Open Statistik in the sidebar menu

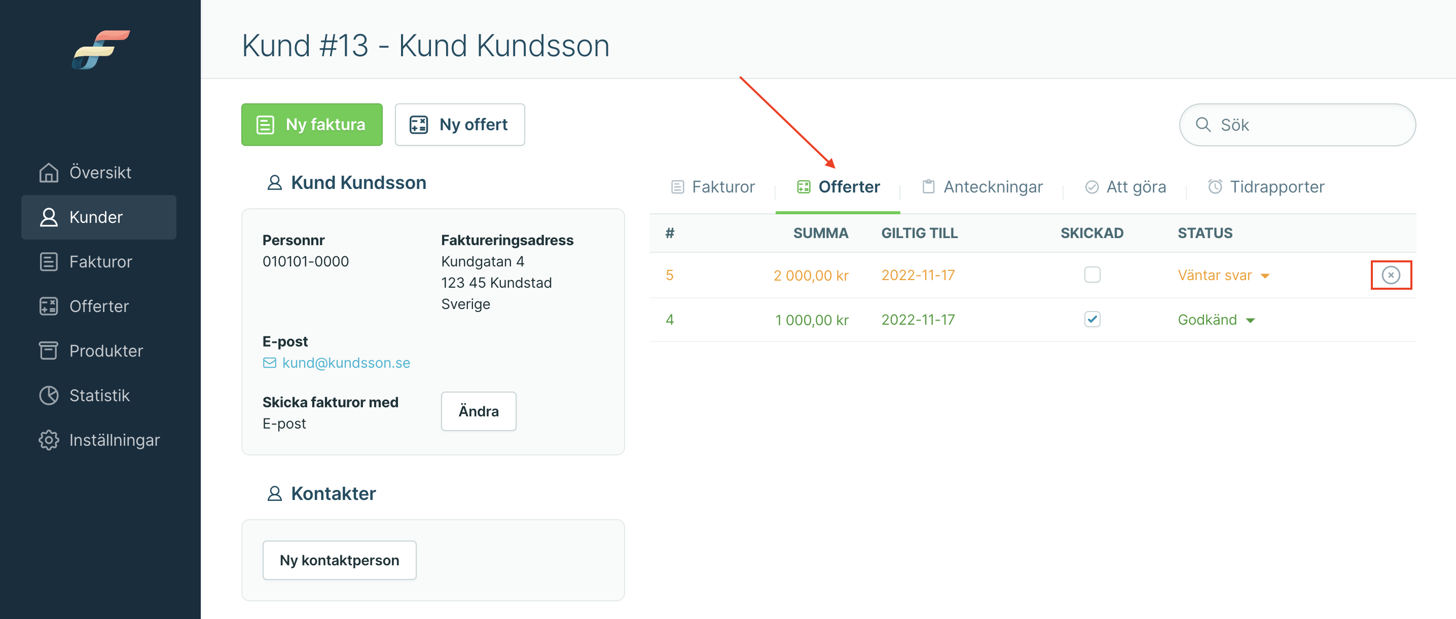point(99,395)
